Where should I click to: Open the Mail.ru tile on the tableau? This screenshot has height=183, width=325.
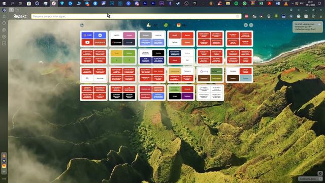tap(87, 35)
